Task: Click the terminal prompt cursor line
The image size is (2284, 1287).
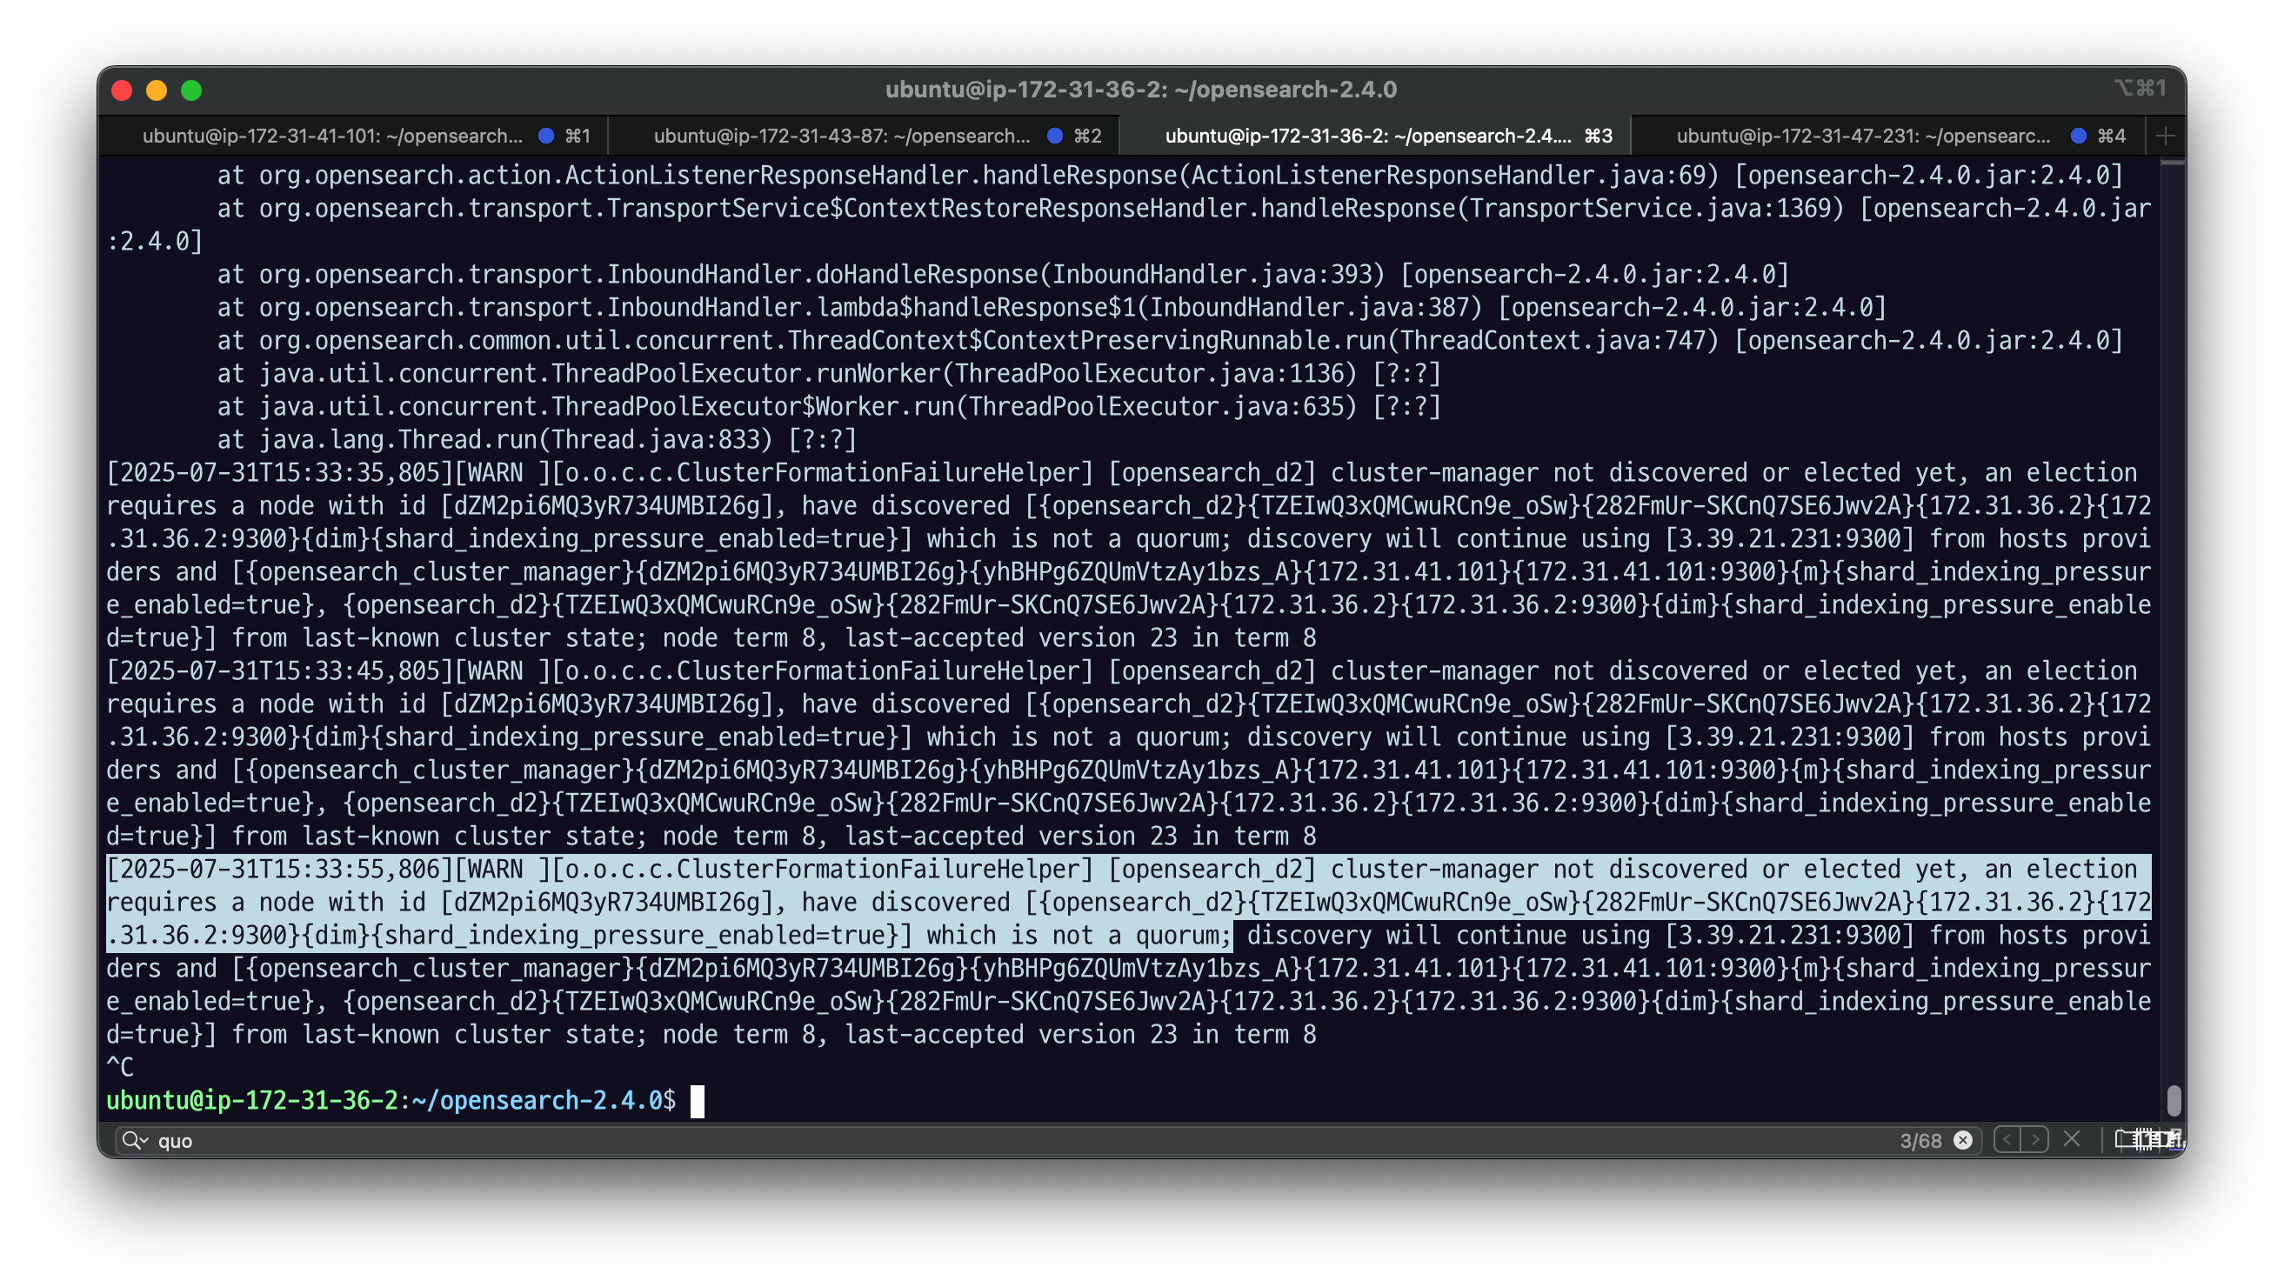Action: [697, 1101]
